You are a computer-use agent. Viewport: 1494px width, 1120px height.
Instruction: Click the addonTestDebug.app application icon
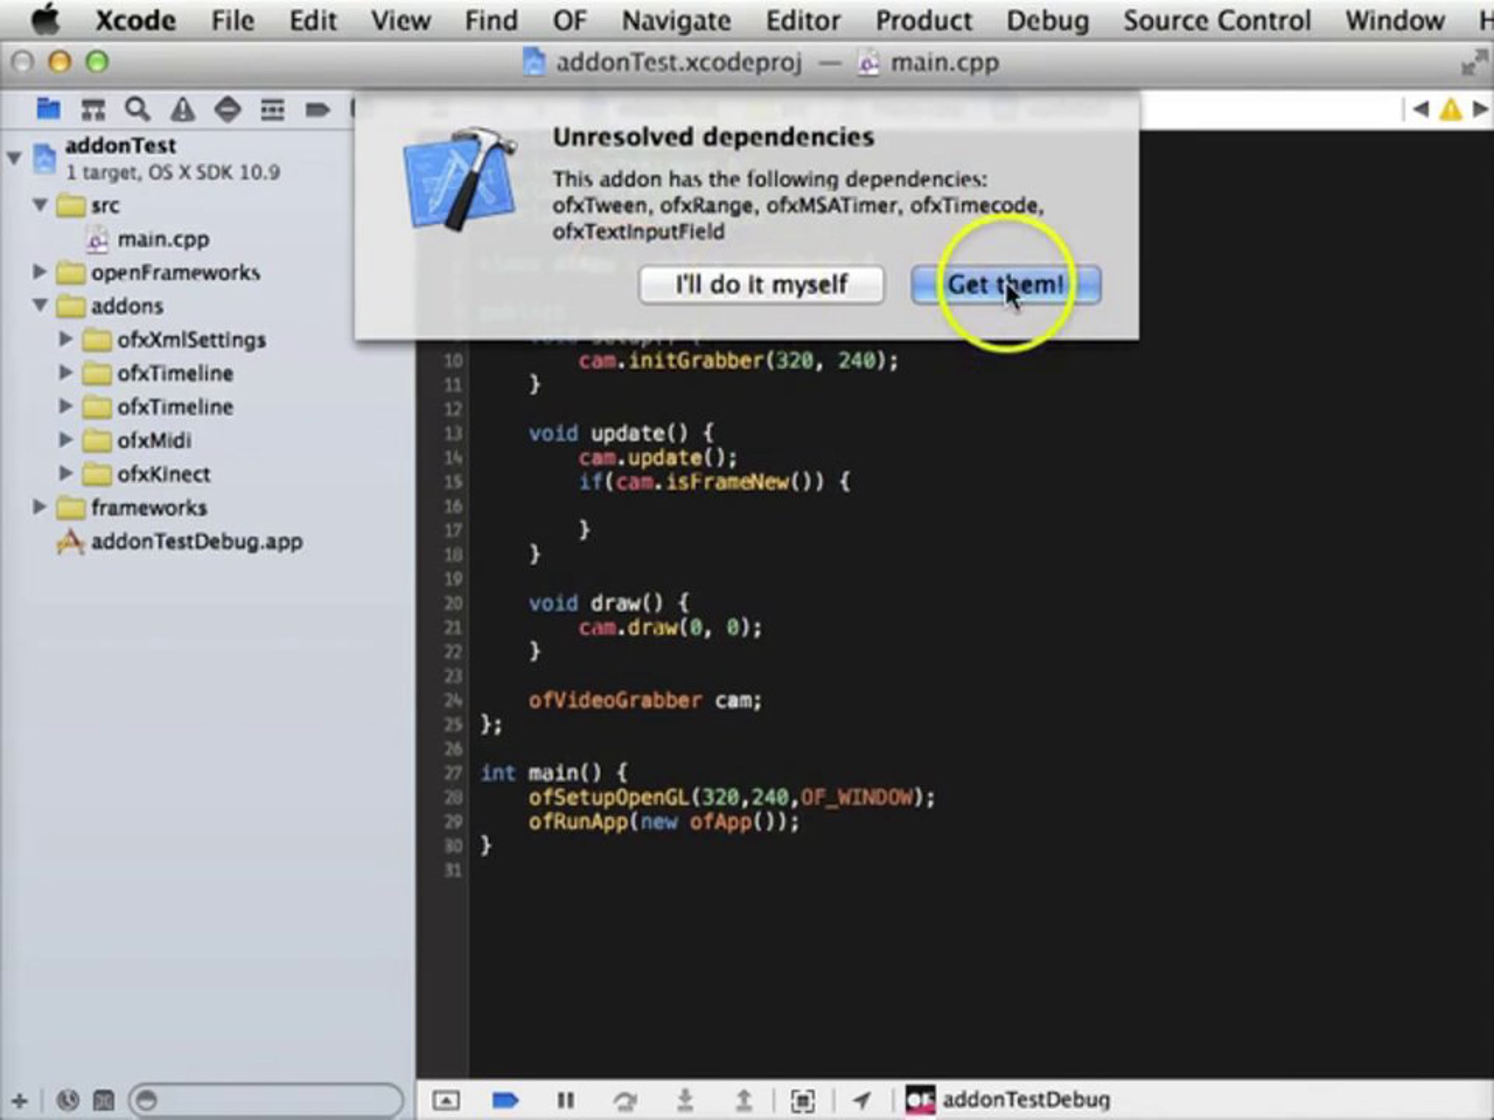pyautogui.click(x=70, y=542)
